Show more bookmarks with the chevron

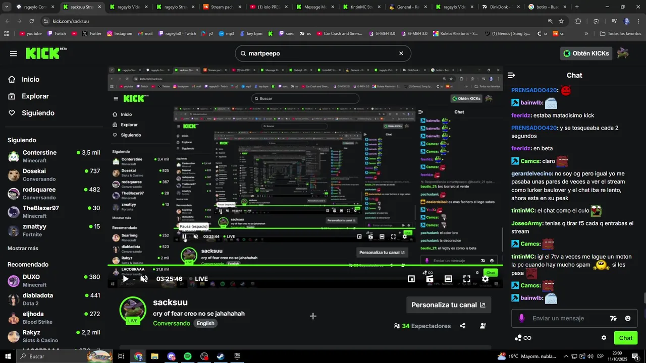[x=586, y=34]
